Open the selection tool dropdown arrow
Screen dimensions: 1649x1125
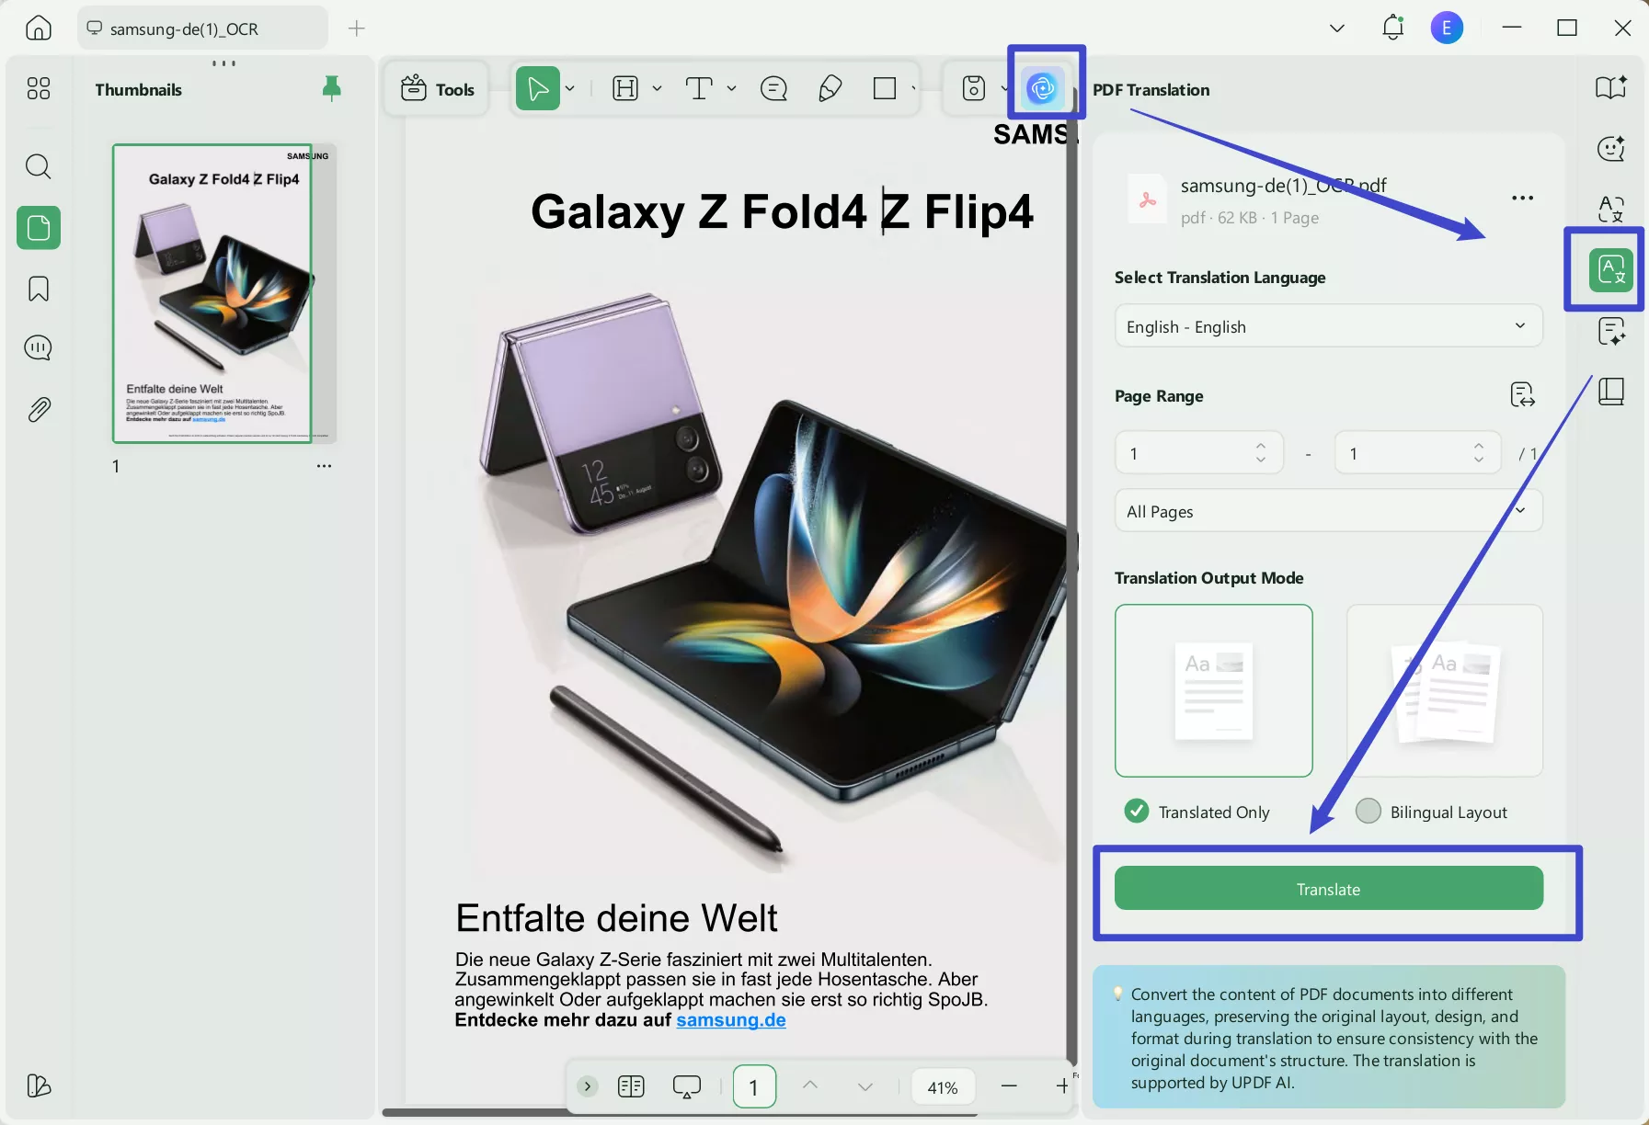click(x=569, y=88)
